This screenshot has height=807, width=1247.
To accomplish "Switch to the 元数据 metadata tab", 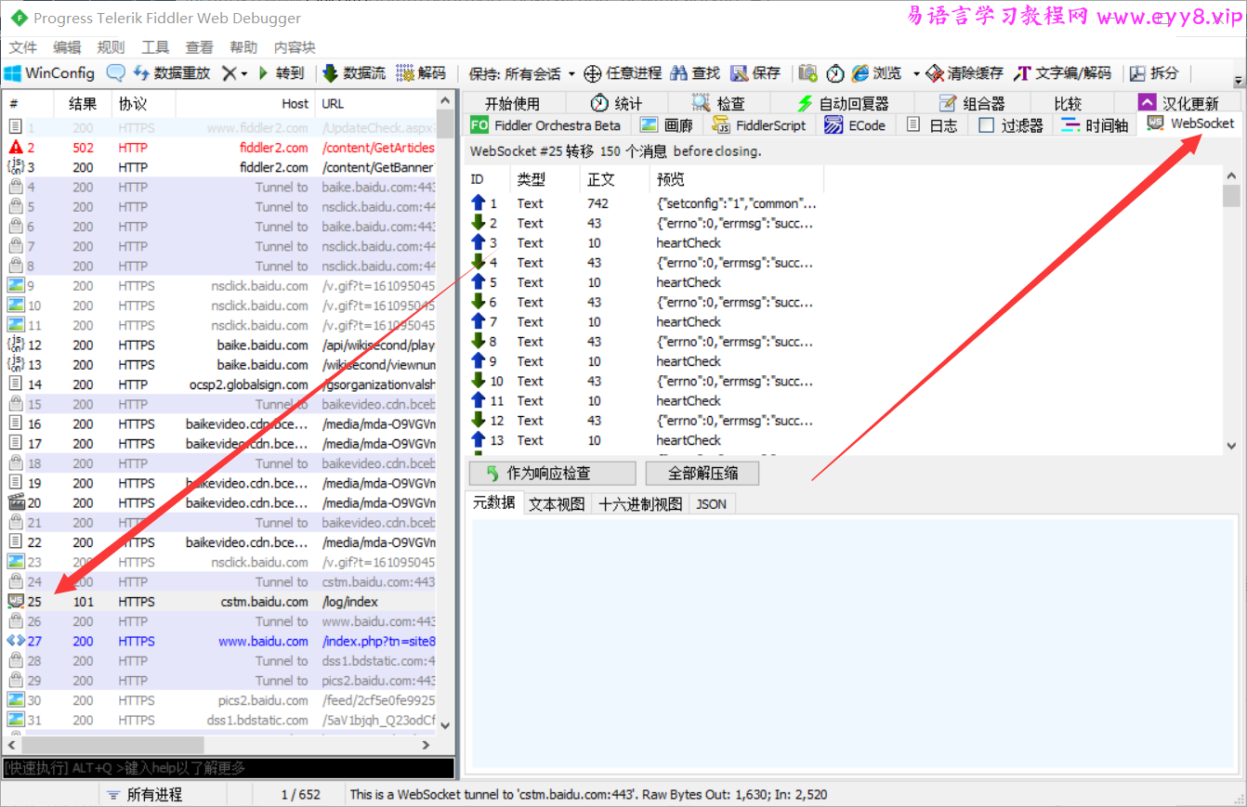I will point(493,503).
